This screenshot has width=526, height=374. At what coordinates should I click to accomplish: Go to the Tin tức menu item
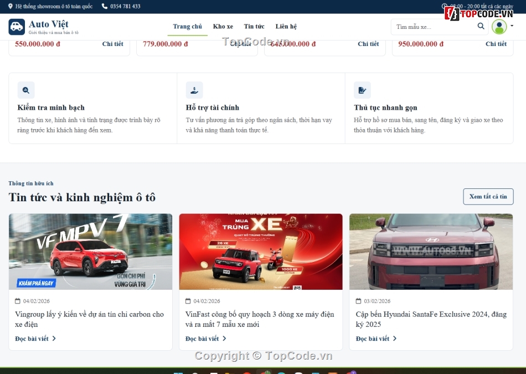pos(254,27)
